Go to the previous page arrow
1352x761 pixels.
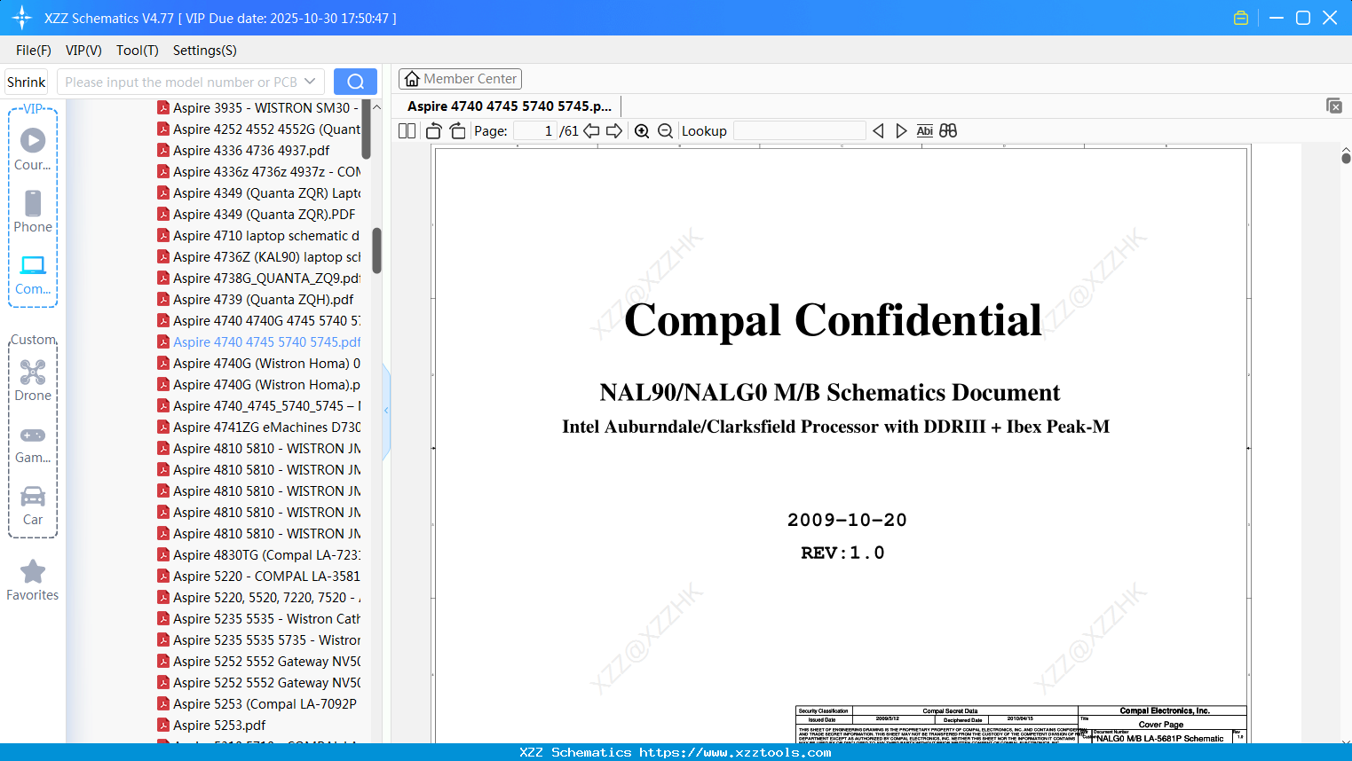591,131
